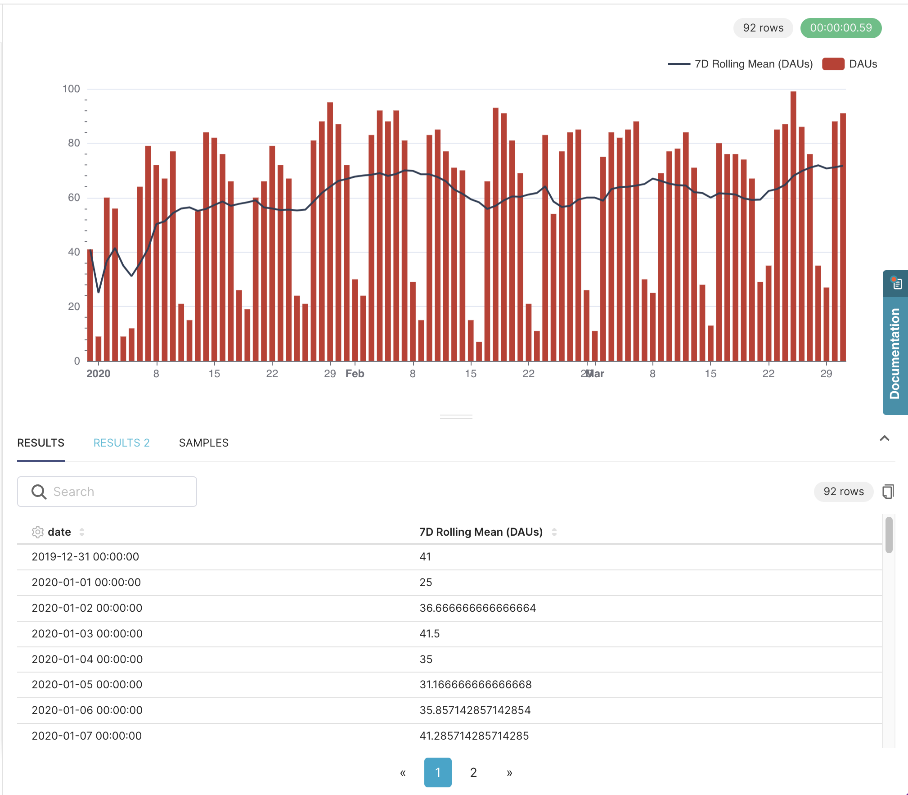Toggle 7D Rolling Mean legend entry
Image resolution: width=908 pixels, height=795 pixels.
(753, 64)
